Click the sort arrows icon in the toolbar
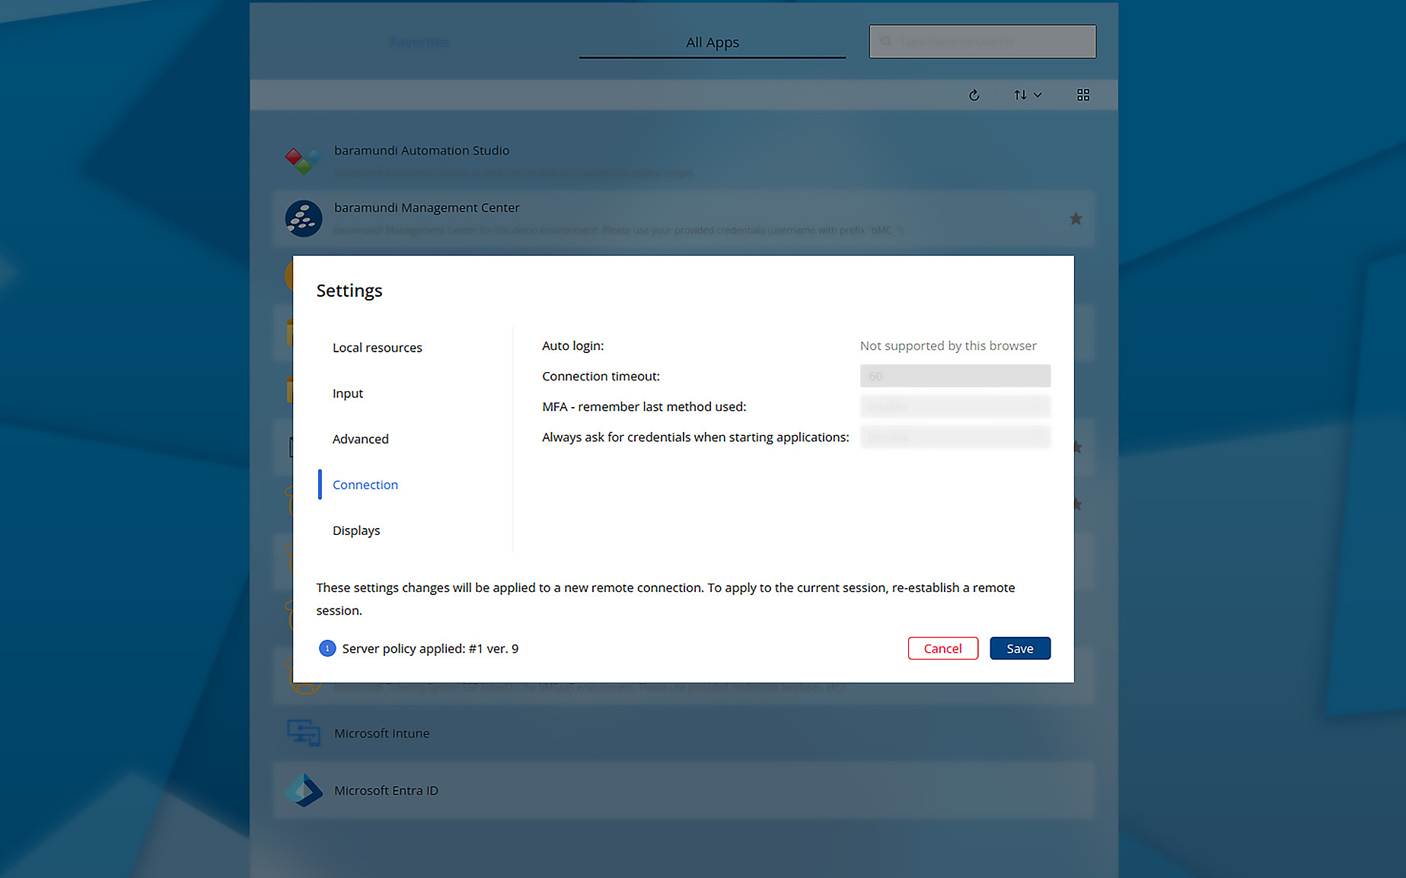The width and height of the screenshot is (1406, 878). click(1020, 94)
